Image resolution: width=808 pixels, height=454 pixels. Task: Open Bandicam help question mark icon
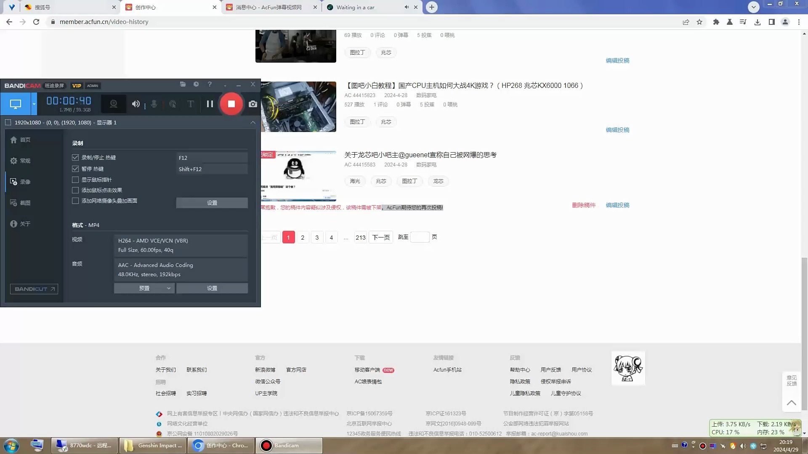pyautogui.click(x=210, y=84)
